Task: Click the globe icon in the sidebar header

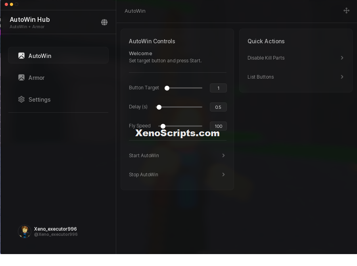Action: pyautogui.click(x=104, y=22)
